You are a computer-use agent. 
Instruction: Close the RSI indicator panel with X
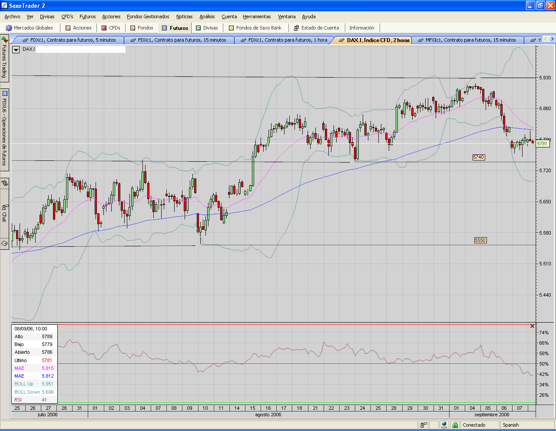[533, 326]
